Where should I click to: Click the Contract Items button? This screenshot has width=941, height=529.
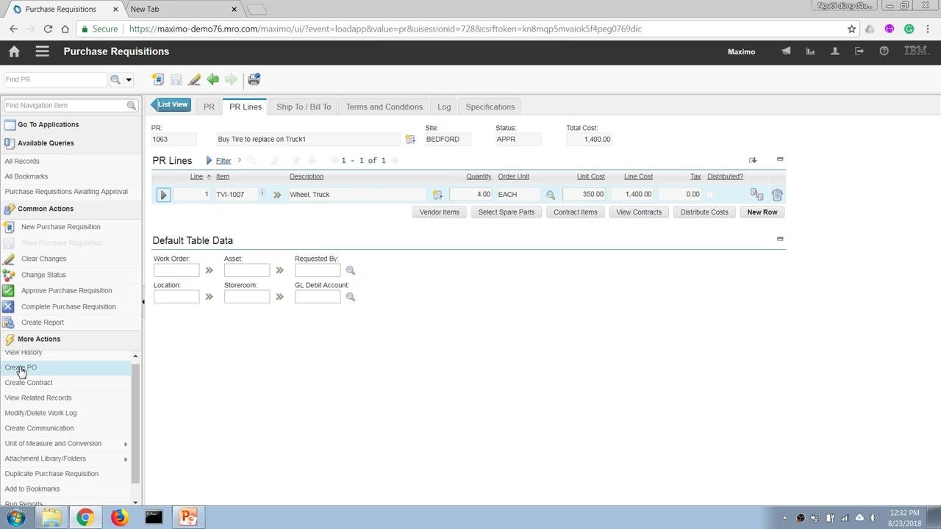pyautogui.click(x=576, y=212)
